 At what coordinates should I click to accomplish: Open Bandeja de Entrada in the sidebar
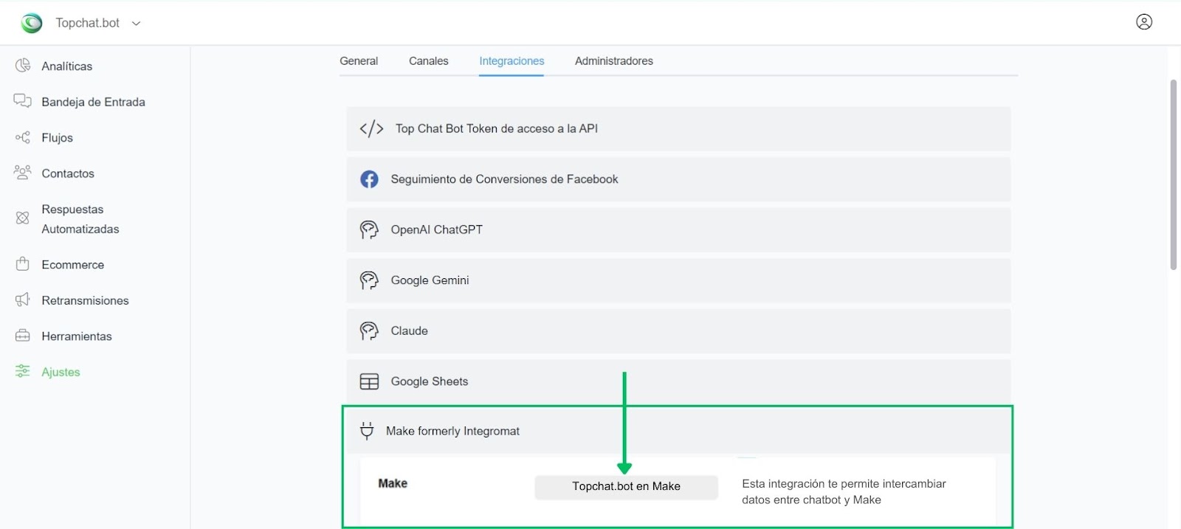(x=93, y=102)
